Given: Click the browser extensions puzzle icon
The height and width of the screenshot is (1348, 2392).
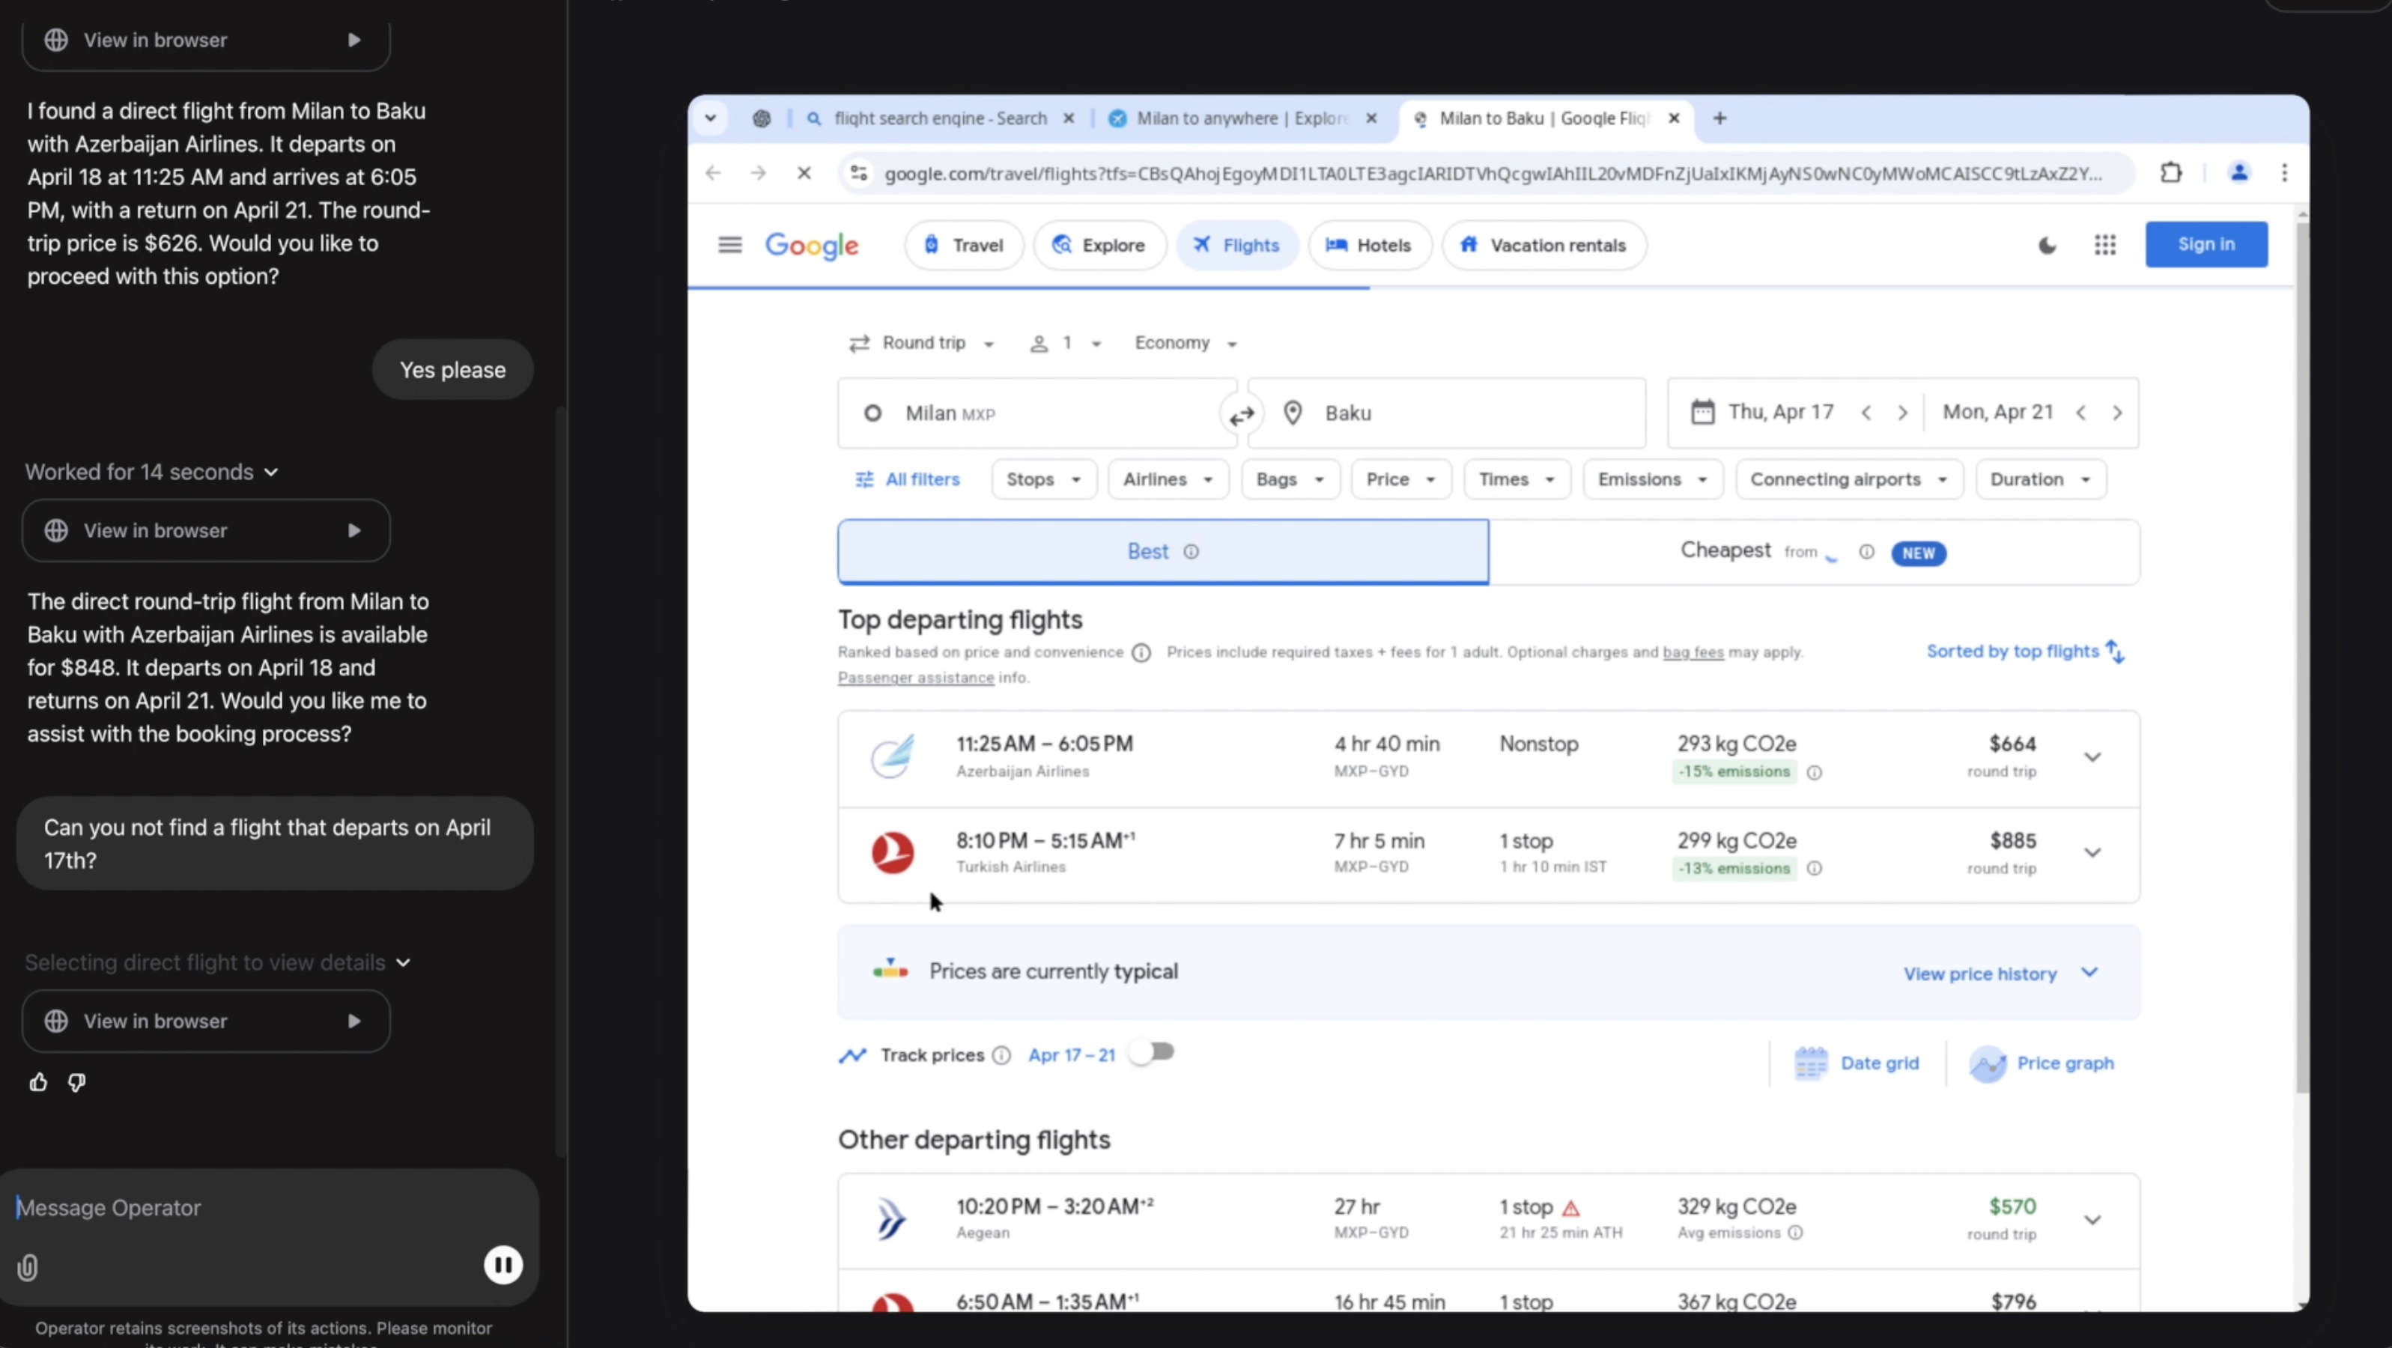Looking at the screenshot, I should pos(2171,173).
